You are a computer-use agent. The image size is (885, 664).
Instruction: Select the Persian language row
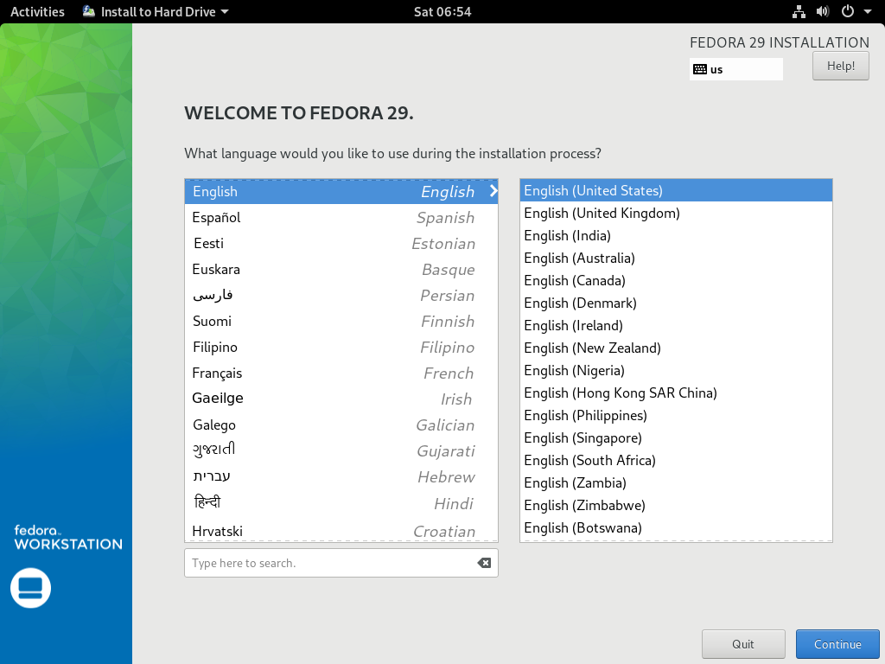(341, 296)
